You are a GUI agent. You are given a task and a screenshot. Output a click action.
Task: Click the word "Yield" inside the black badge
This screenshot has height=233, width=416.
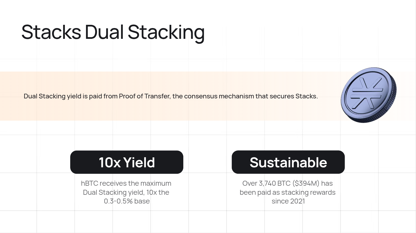[x=139, y=162]
